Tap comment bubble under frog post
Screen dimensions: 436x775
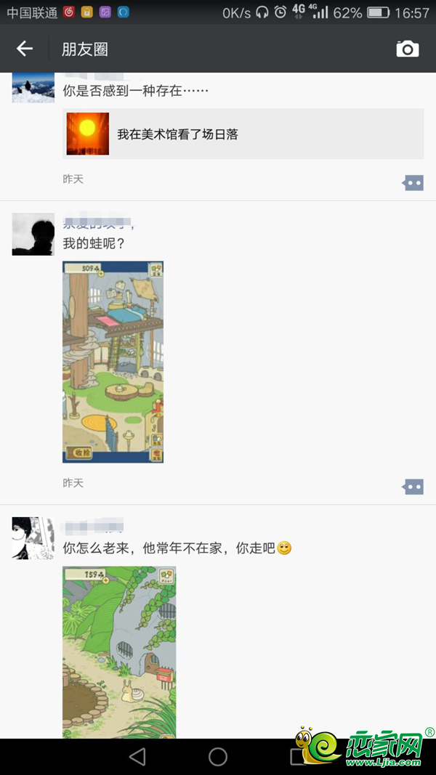(x=413, y=487)
